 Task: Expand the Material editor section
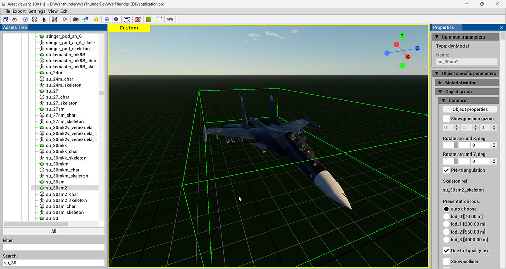point(440,83)
